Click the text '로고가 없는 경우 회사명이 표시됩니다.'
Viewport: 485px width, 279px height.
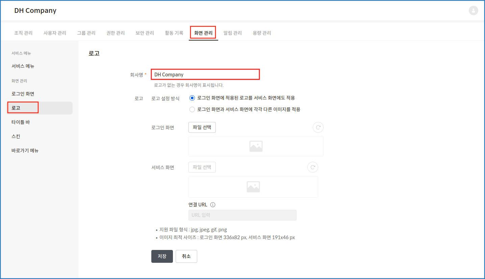pyautogui.click(x=189, y=85)
